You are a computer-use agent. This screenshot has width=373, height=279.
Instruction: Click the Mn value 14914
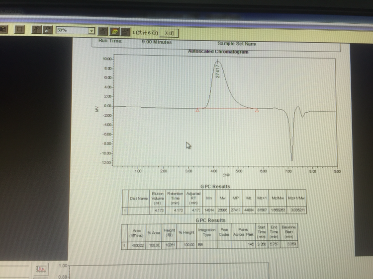tap(209, 210)
